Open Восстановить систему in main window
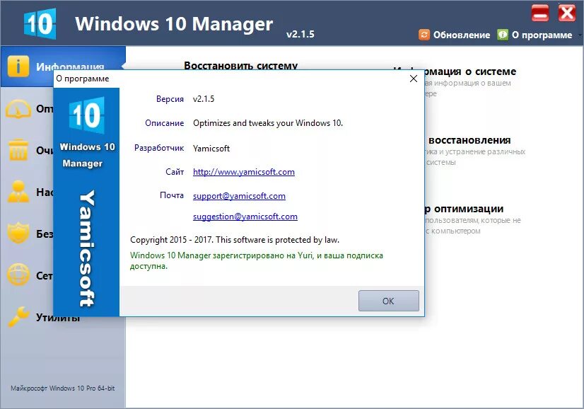584x409 pixels. [x=240, y=65]
